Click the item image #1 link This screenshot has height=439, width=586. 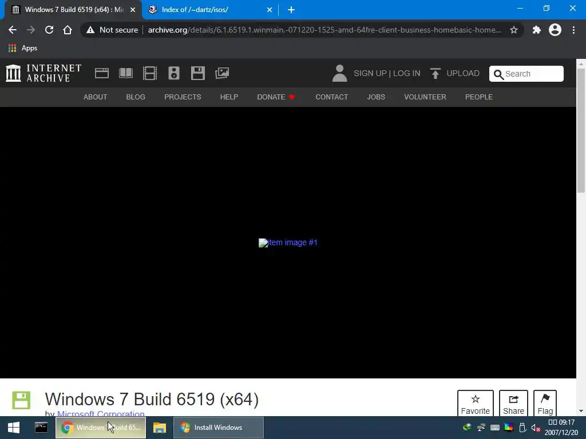pos(288,242)
